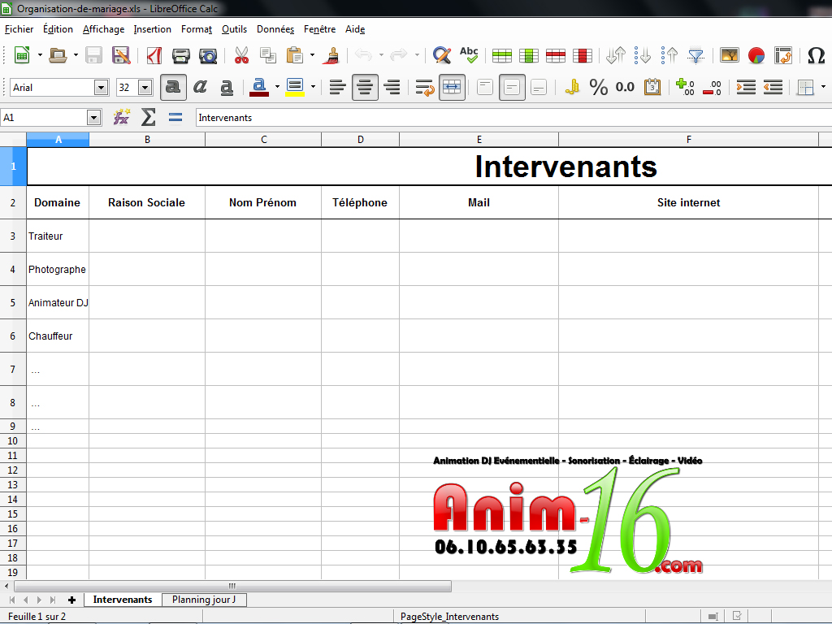The height and width of the screenshot is (624, 832).
Task: Apply dark red font color
Action: [x=259, y=87]
